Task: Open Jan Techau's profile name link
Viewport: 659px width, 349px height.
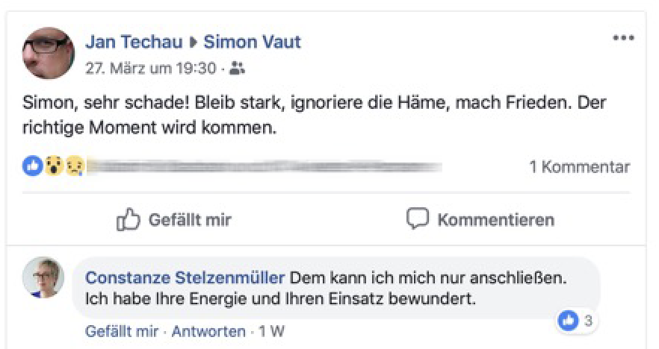Action: pyautogui.click(x=134, y=42)
